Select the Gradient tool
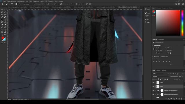Viewport: 185px width, 104px height. tap(2, 25)
